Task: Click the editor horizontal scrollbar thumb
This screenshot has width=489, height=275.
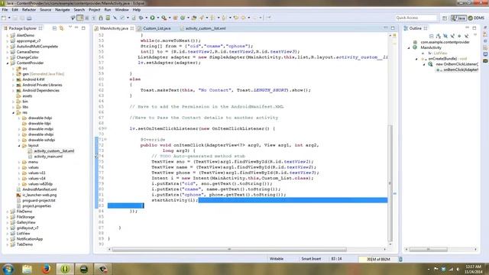Action: coord(229,250)
